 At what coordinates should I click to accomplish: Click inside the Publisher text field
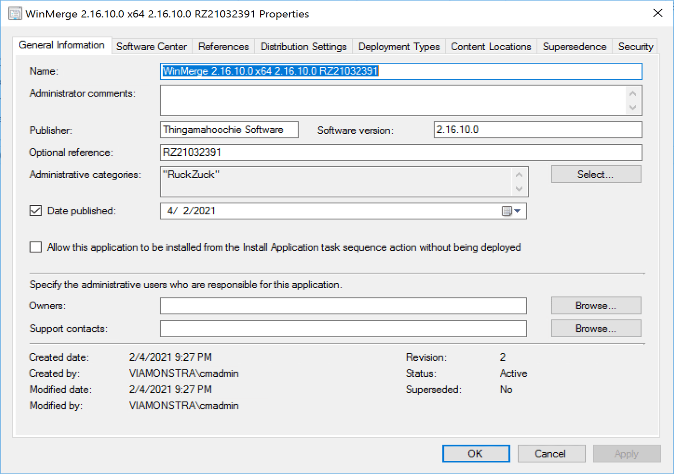click(x=229, y=130)
